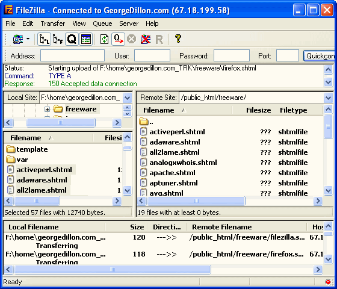Toggle the message log display icon
This screenshot has width=337, height=289.
pos(85,39)
